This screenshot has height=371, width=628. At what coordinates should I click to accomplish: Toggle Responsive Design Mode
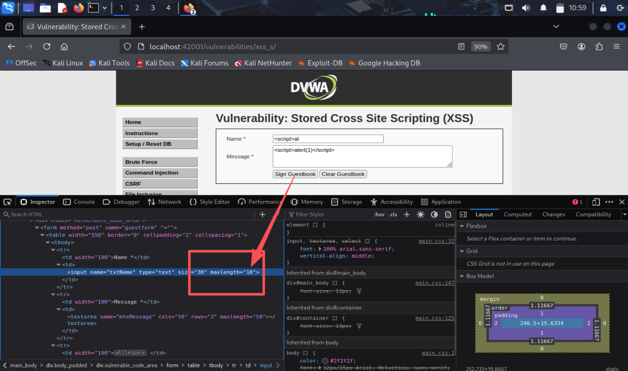coord(596,202)
